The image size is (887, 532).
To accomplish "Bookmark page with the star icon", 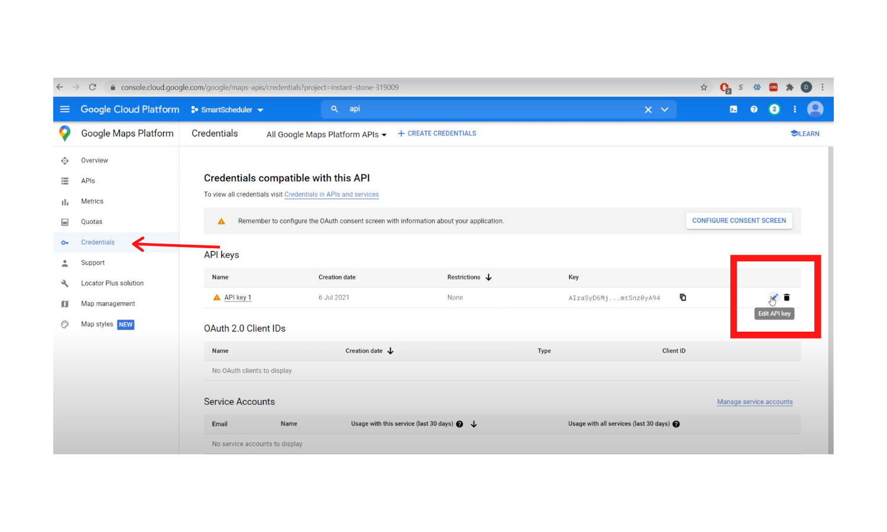I will point(704,87).
